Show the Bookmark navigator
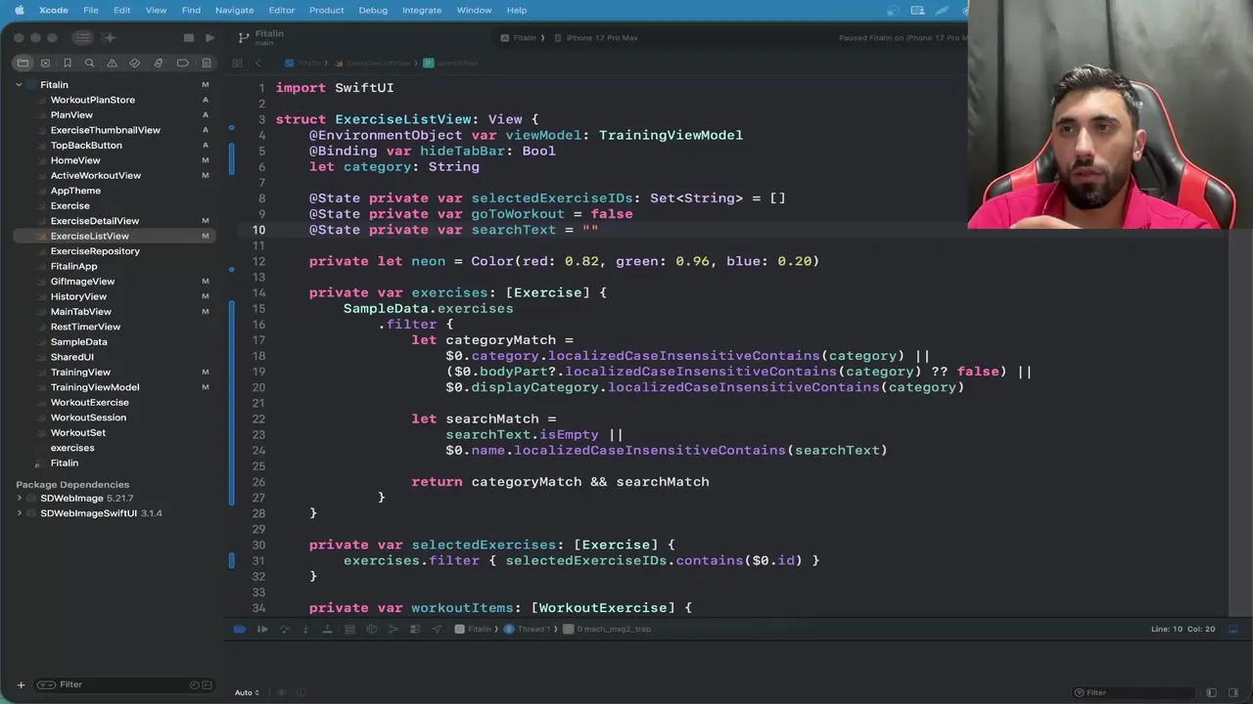Image resolution: width=1253 pixels, height=704 pixels. (x=68, y=63)
